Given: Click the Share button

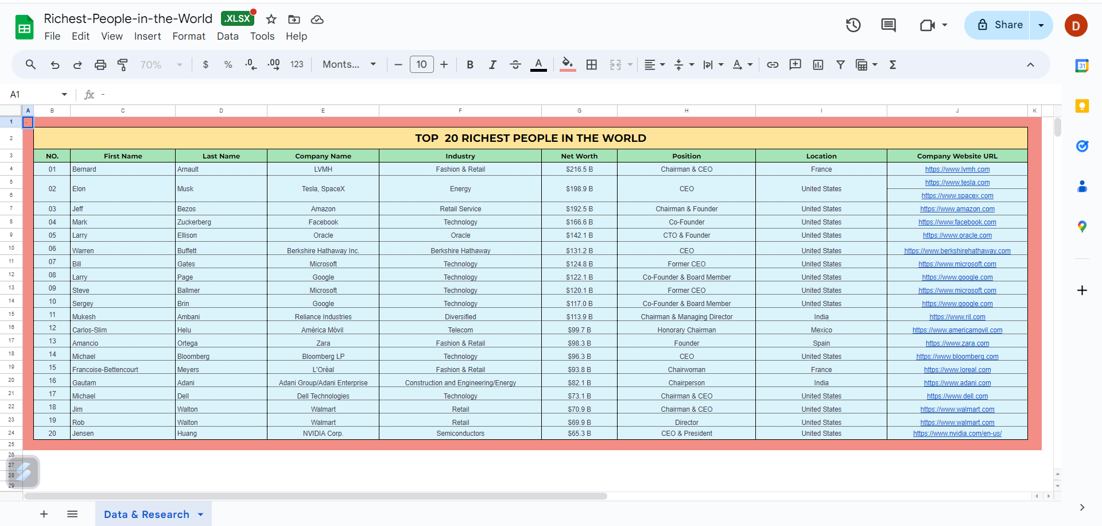Looking at the screenshot, I should coord(998,25).
